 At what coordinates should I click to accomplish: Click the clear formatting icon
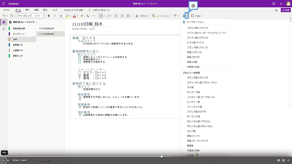point(88,16)
